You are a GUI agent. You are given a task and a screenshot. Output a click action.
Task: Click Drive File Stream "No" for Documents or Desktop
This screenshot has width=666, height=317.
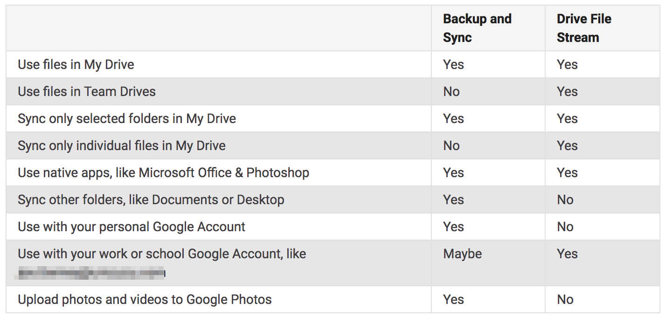click(x=565, y=200)
